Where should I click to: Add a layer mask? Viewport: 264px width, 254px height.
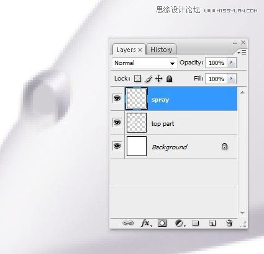point(162,223)
